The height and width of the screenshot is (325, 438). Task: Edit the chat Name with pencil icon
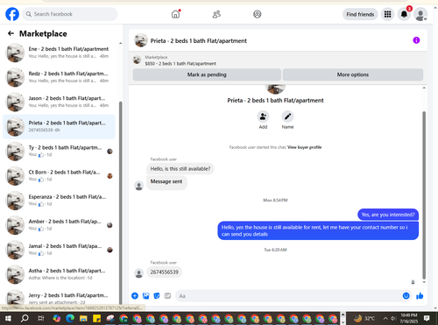coord(287,117)
